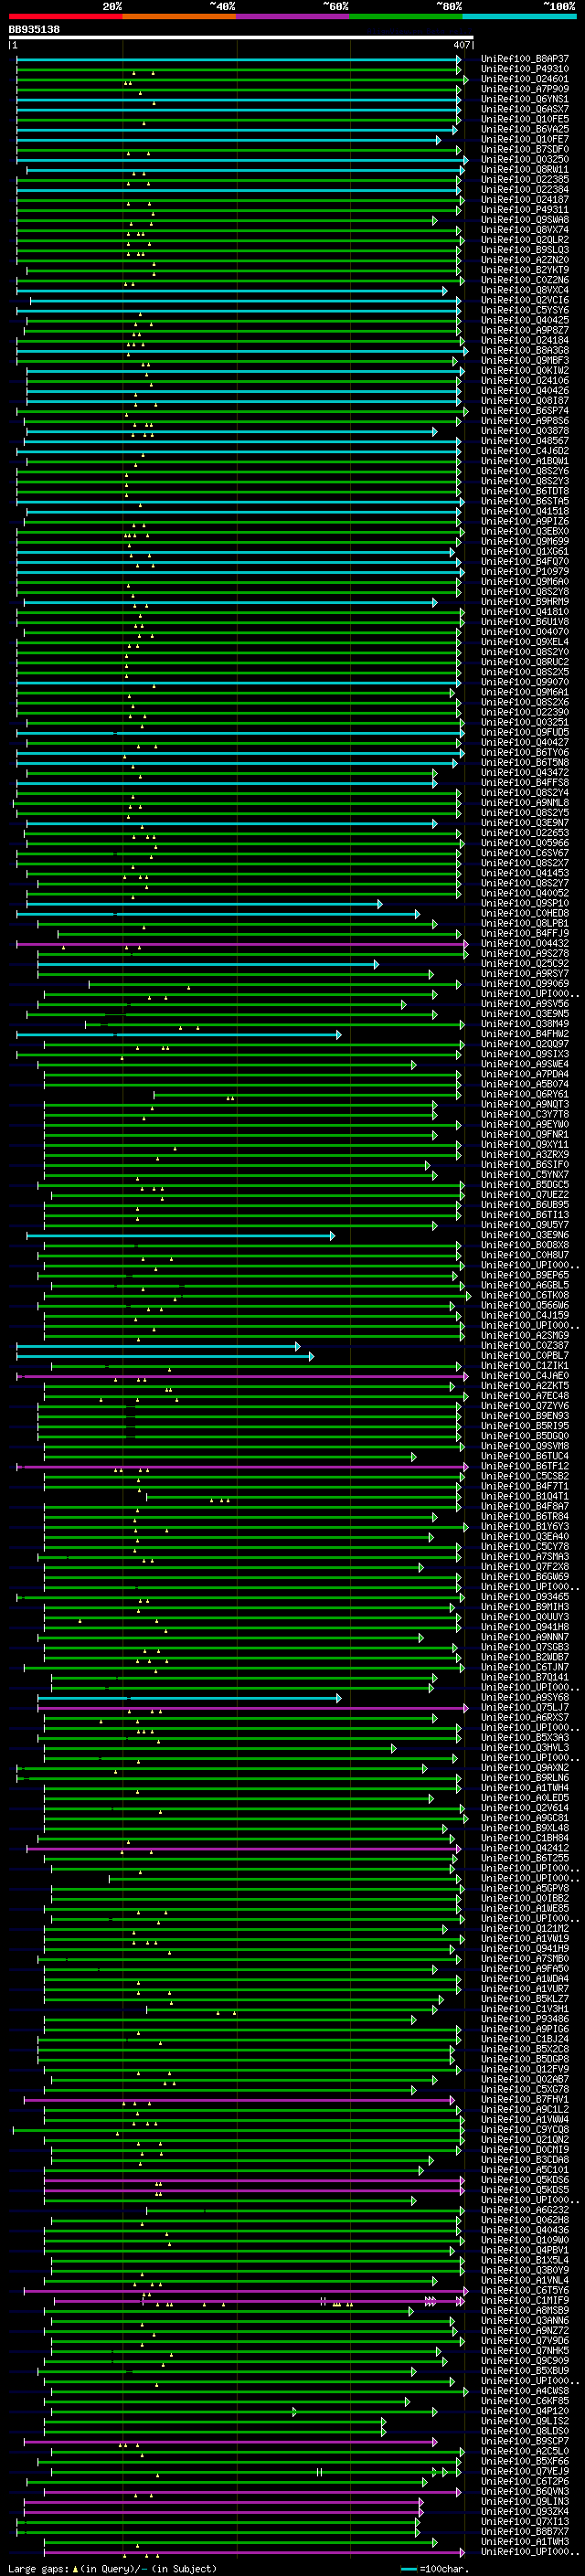Click the white BB935138 query bar

[240, 38]
